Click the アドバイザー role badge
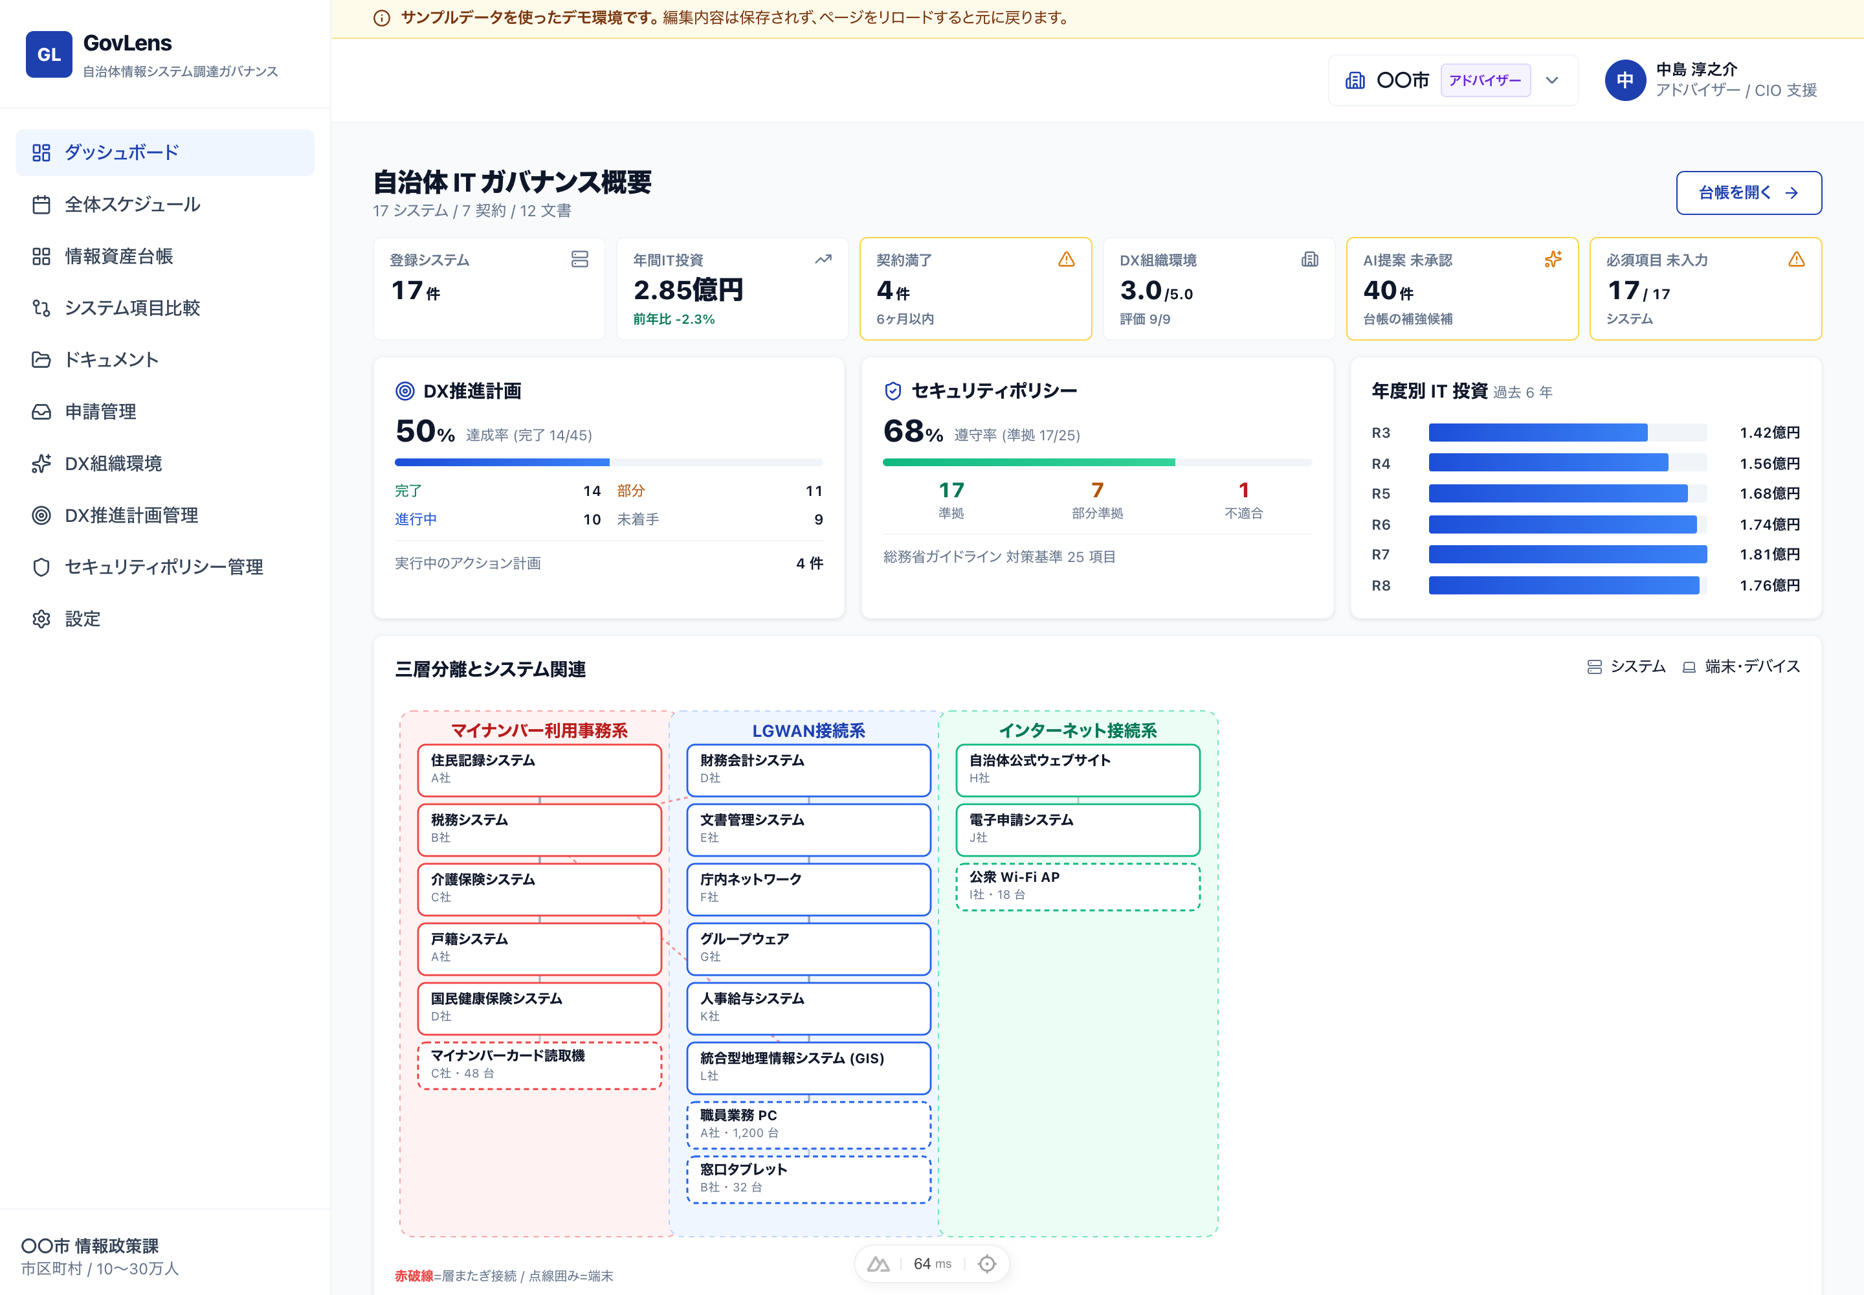The width and height of the screenshot is (1864, 1295). [1485, 80]
